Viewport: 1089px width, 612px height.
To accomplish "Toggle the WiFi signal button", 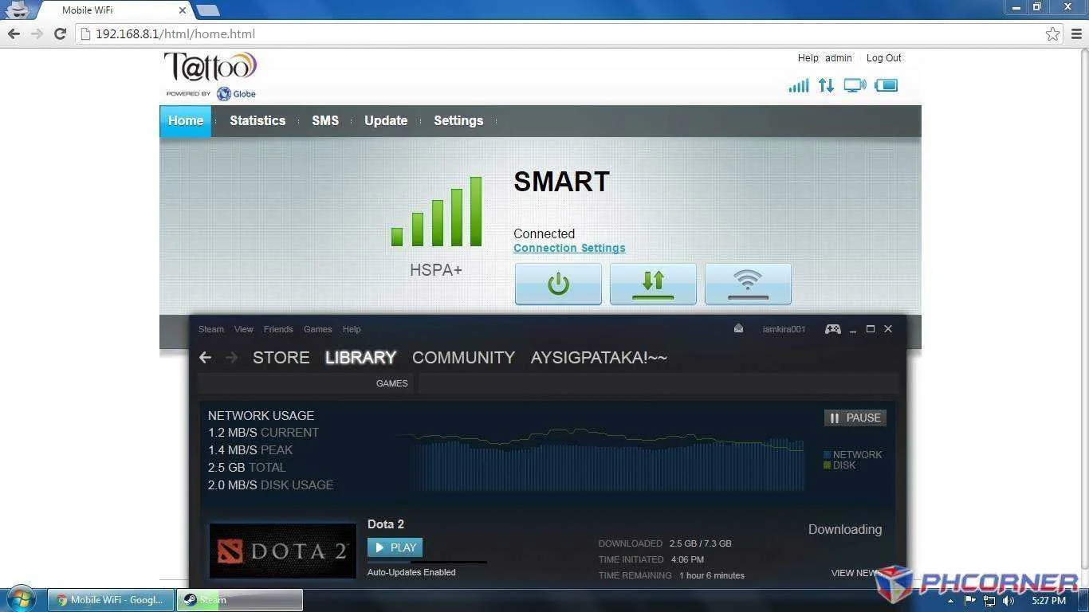I will point(748,284).
